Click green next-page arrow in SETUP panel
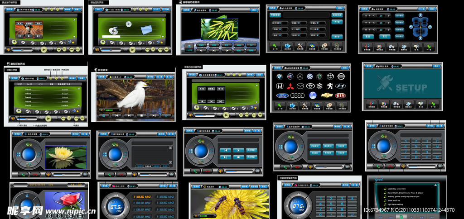This screenshot has height=219, width=464. point(434,104)
